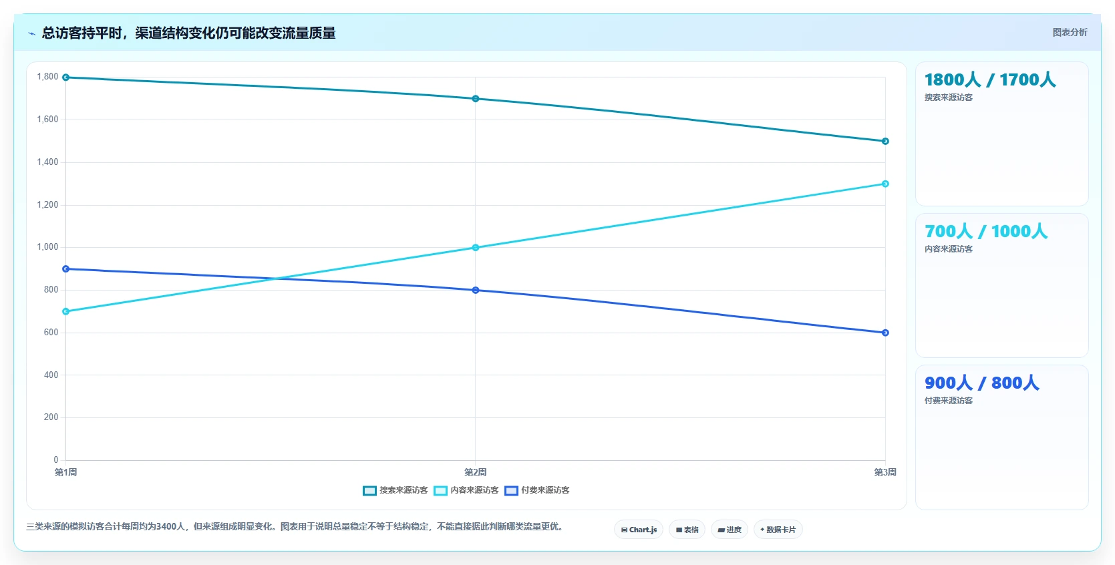Select the 内容来源访客 point at 第1周 (700)

tap(65, 312)
